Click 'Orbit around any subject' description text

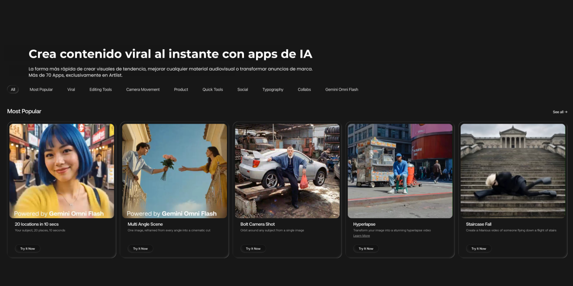[x=272, y=230]
